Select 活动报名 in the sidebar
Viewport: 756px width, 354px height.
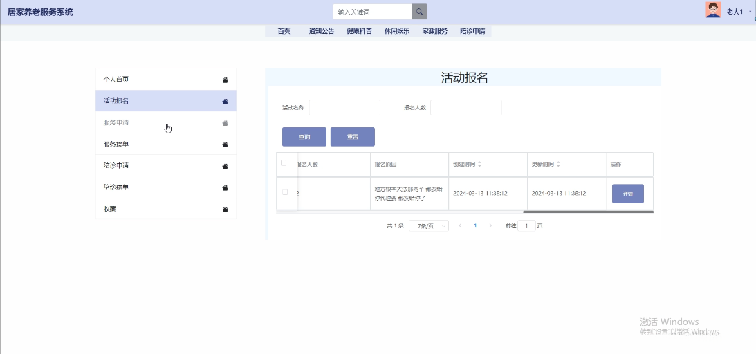coord(166,101)
